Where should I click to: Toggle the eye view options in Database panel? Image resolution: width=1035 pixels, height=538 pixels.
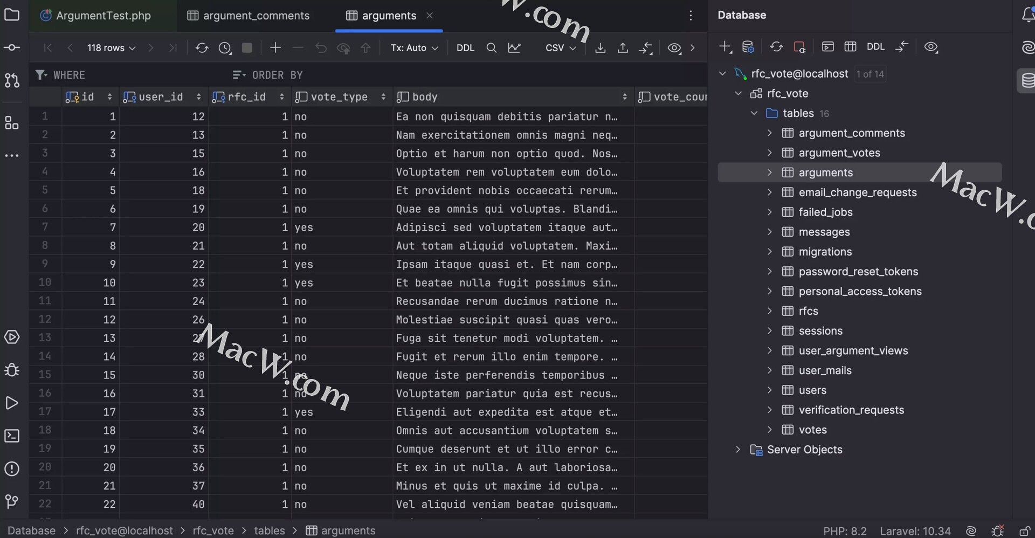(x=931, y=47)
